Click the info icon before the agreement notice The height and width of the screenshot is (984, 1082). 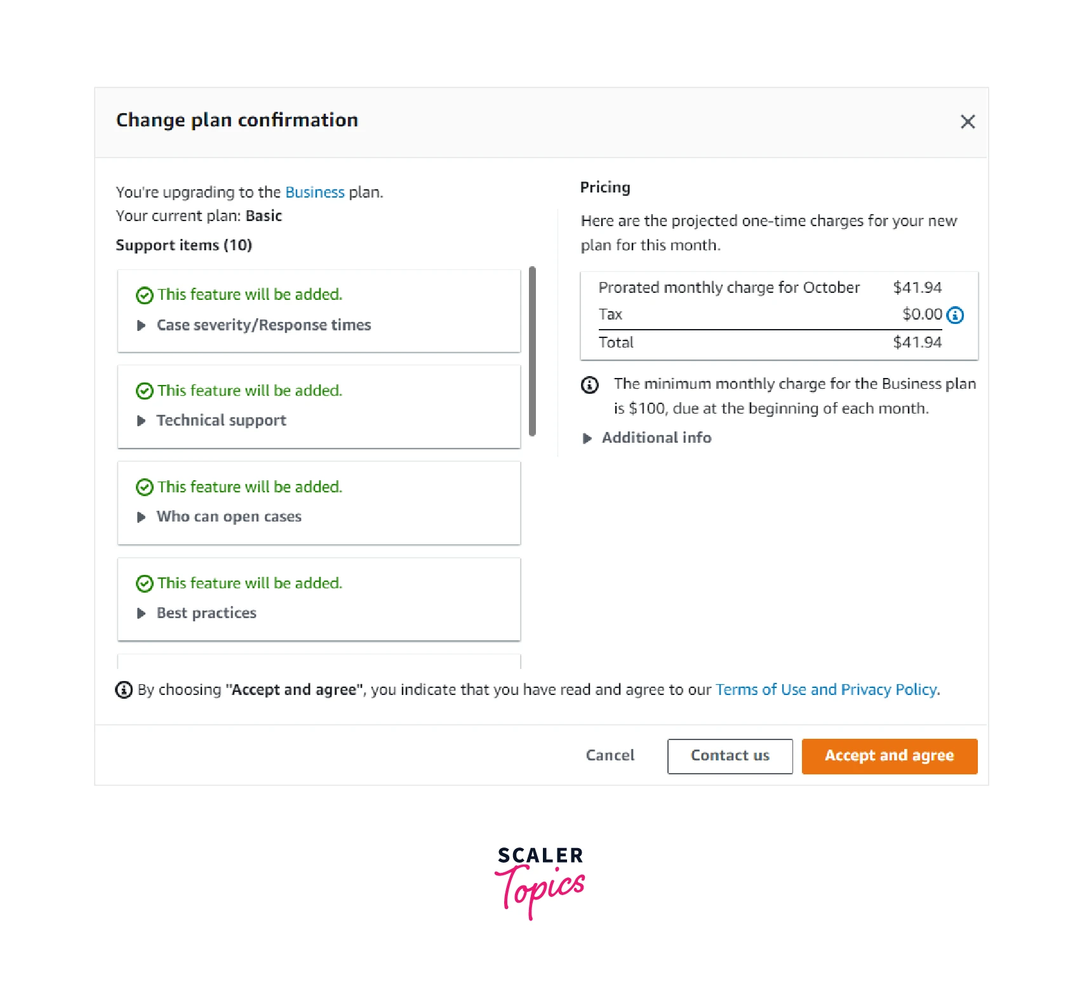(x=124, y=690)
